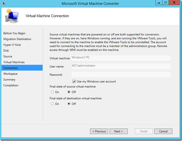
Task: Set destination virtual machine final state Off
Action: point(69,104)
